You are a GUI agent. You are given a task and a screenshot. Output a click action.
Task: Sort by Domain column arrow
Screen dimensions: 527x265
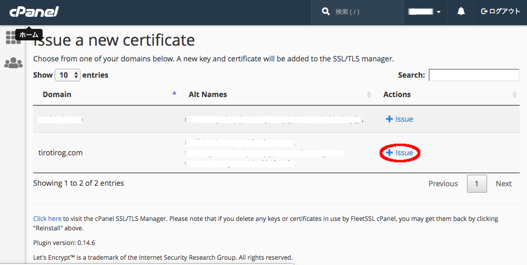(x=175, y=93)
